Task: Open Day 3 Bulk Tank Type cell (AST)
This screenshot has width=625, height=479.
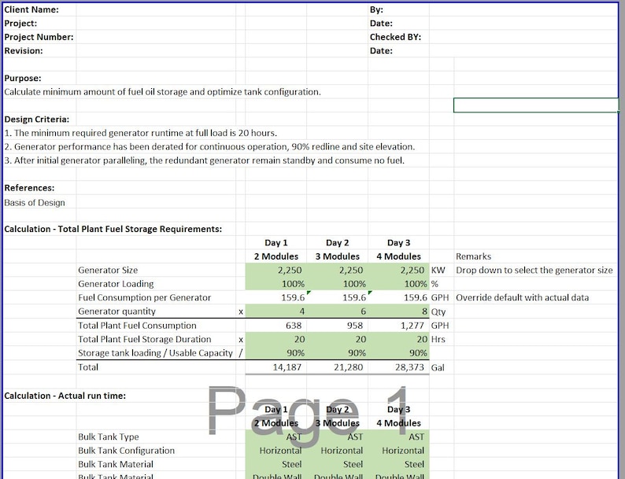Action: pyautogui.click(x=398, y=437)
